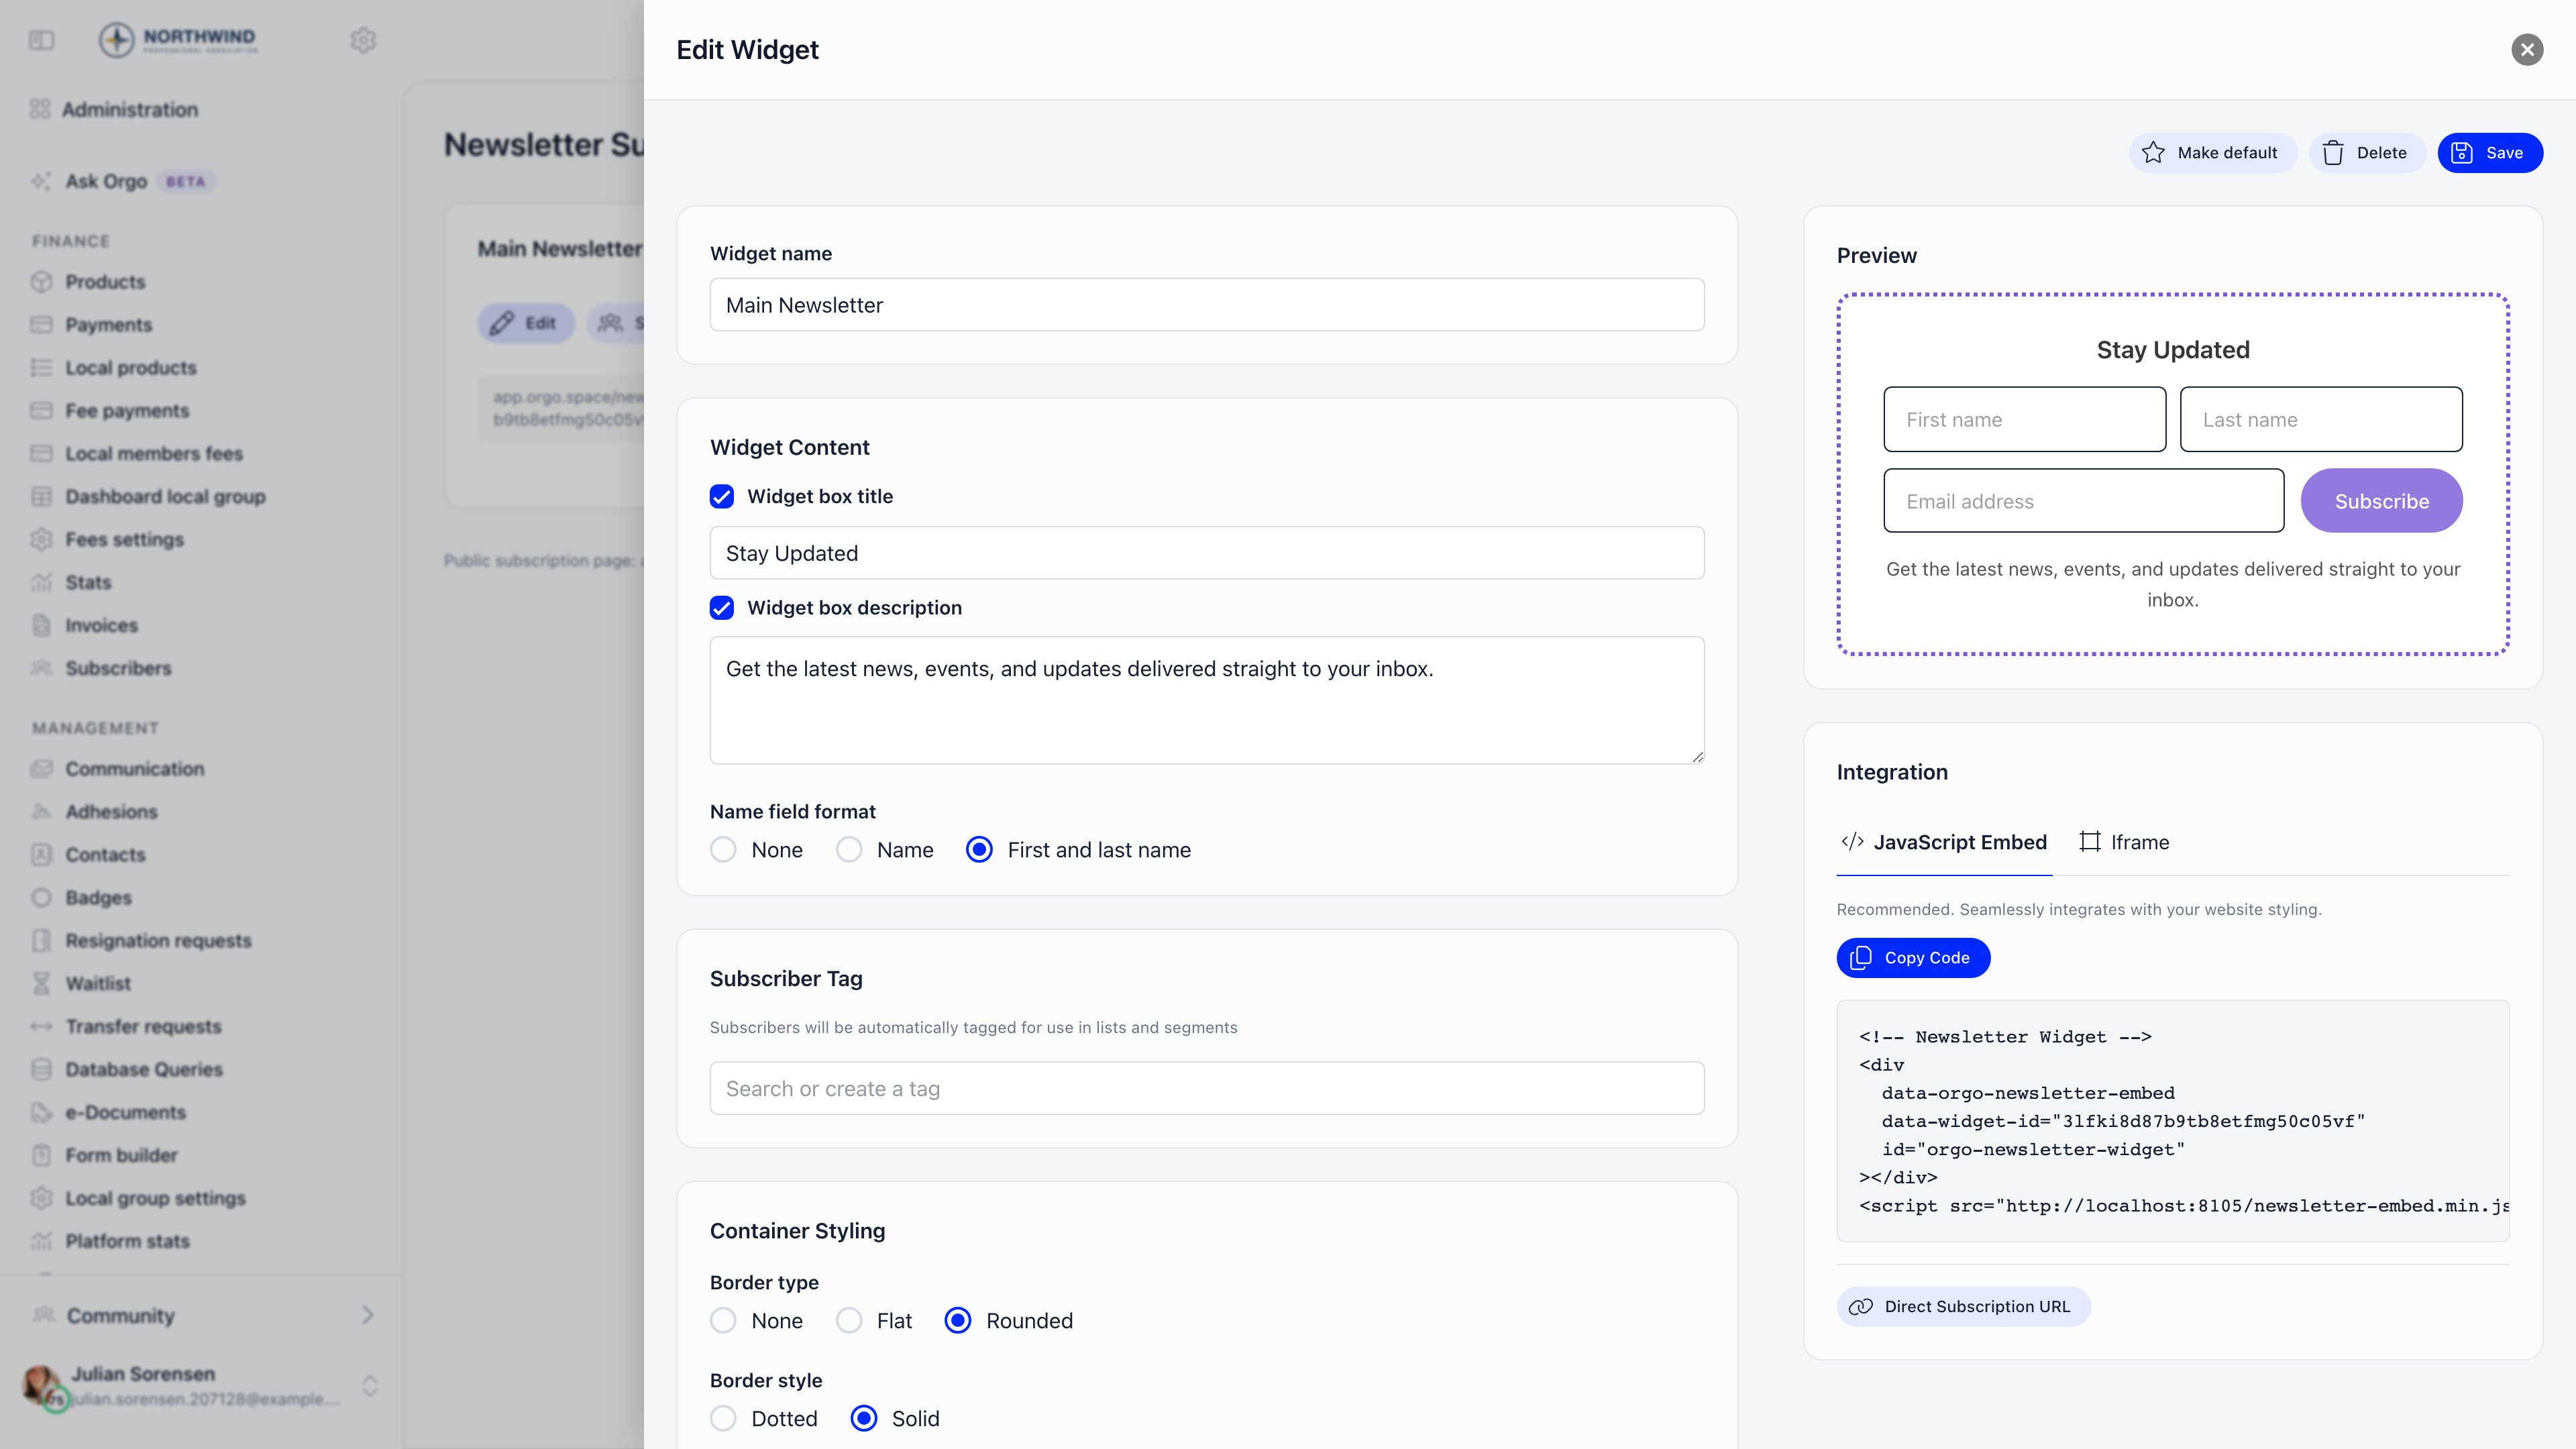Select Dotted border style
The width and height of the screenshot is (2576, 1449).
coord(723,1419)
